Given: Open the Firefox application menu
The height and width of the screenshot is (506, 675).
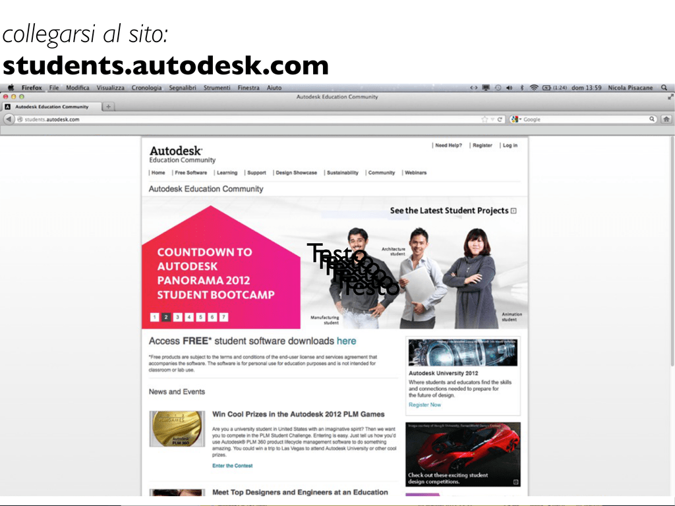Looking at the screenshot, I should pos(32,88).
